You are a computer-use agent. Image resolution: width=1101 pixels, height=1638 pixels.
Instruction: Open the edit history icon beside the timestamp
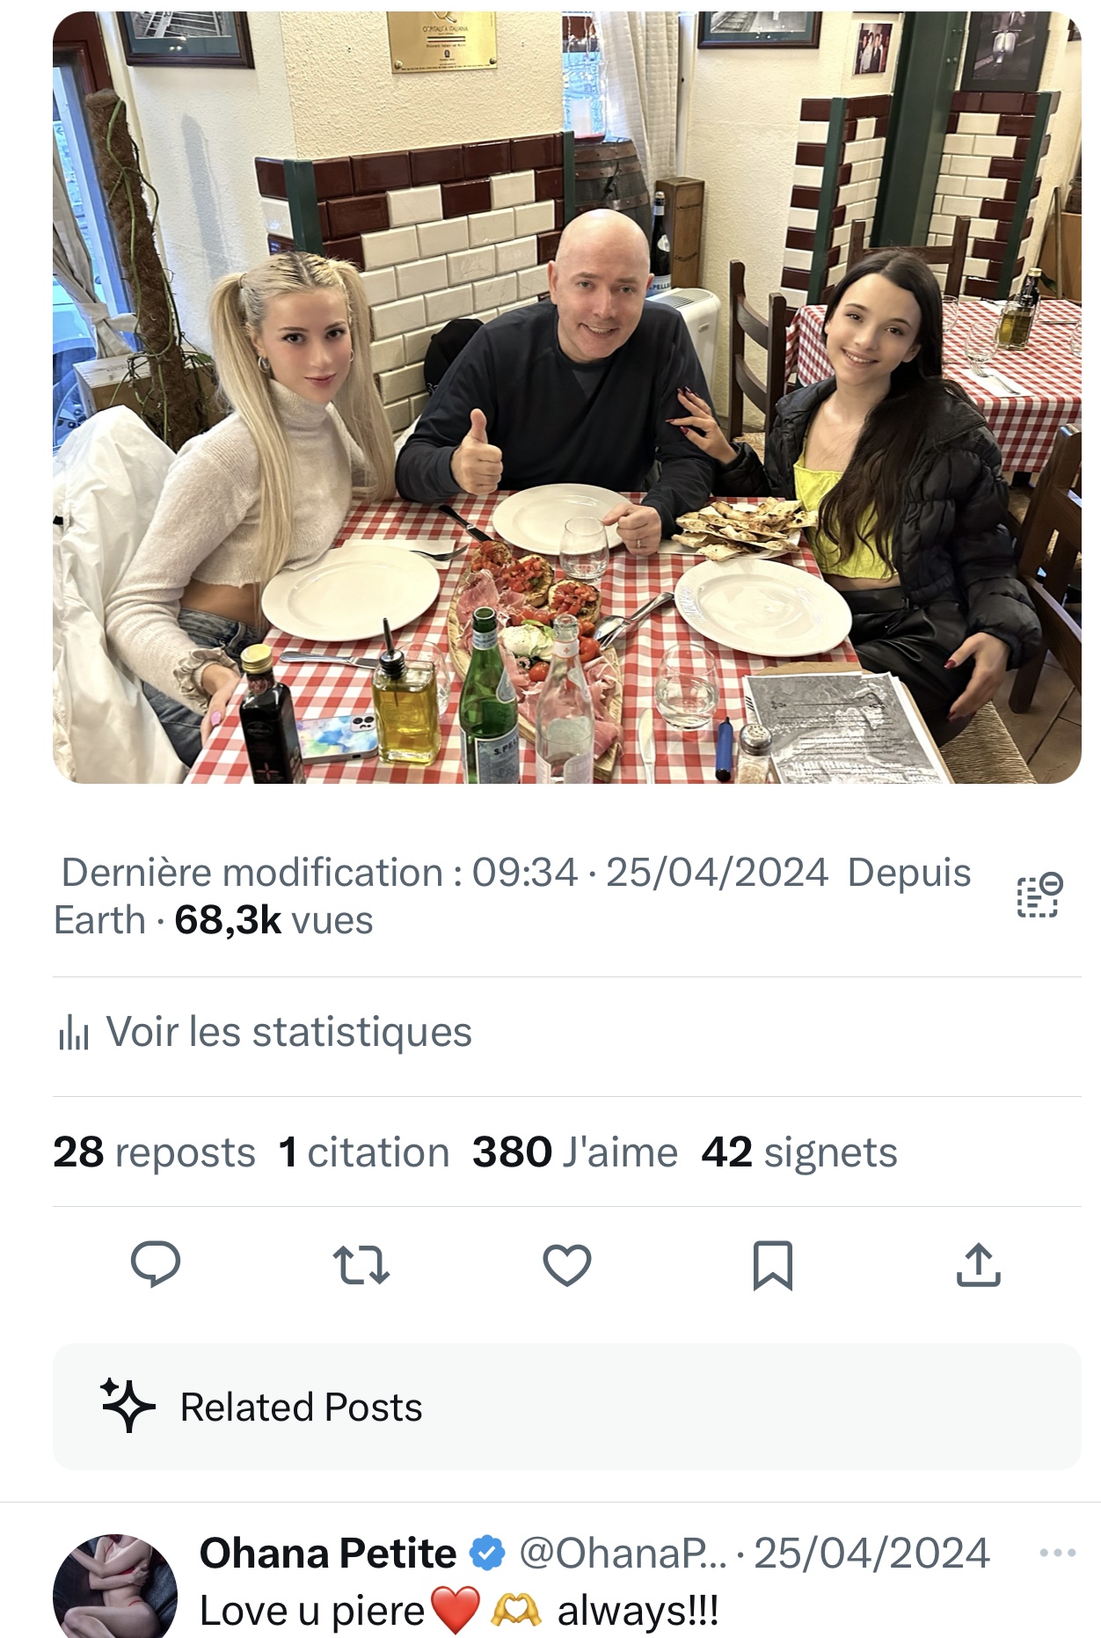(1039, 896)
